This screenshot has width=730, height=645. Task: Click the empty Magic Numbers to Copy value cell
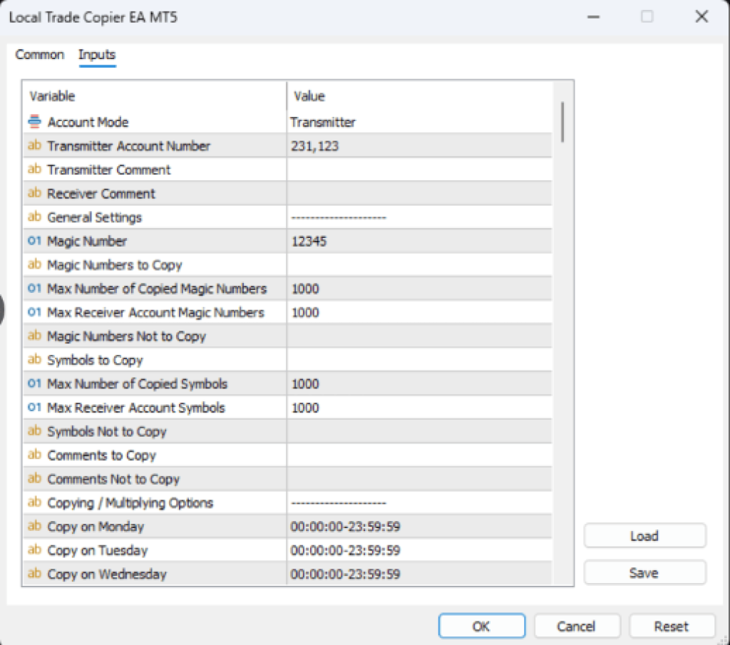[419, 265]
